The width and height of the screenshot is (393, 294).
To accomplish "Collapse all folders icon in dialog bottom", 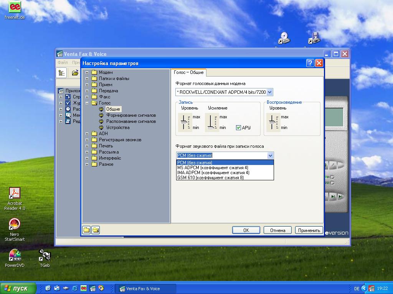I will (x=86, y=230).
